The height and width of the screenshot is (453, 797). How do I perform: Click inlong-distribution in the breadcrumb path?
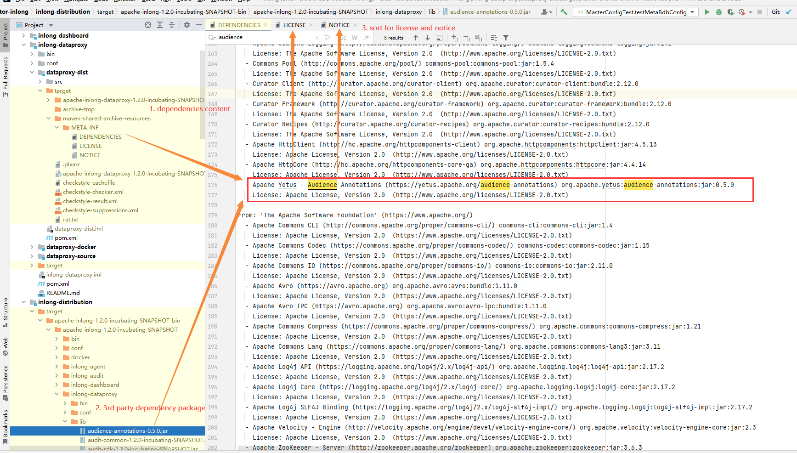click(x=63, y=11)
